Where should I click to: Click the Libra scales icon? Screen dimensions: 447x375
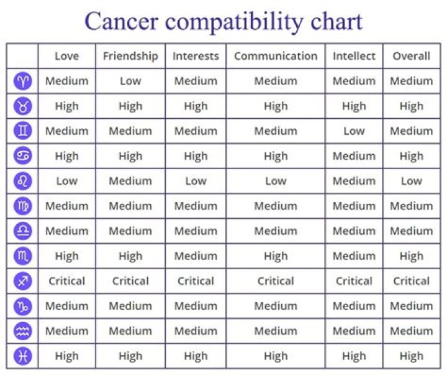(x=22, y=231)
